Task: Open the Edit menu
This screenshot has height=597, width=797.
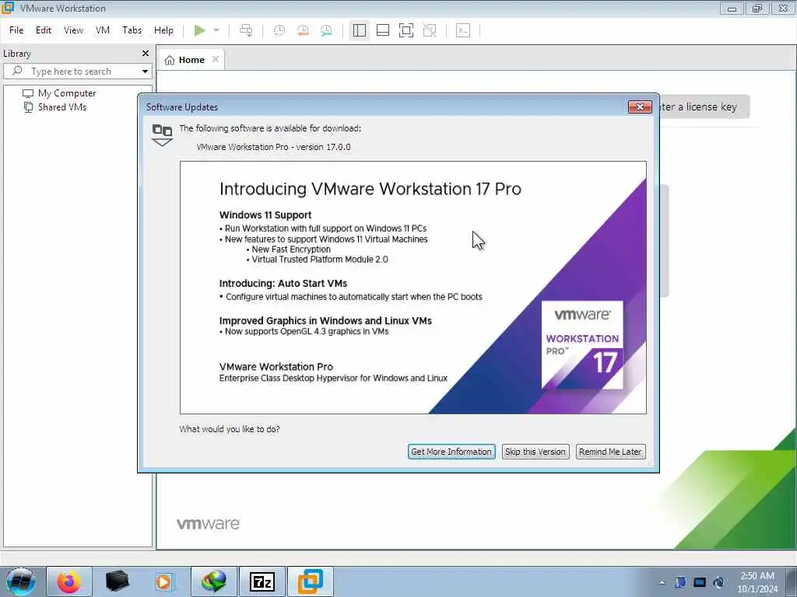Action: pyautogui.click(x=44, y=30)
